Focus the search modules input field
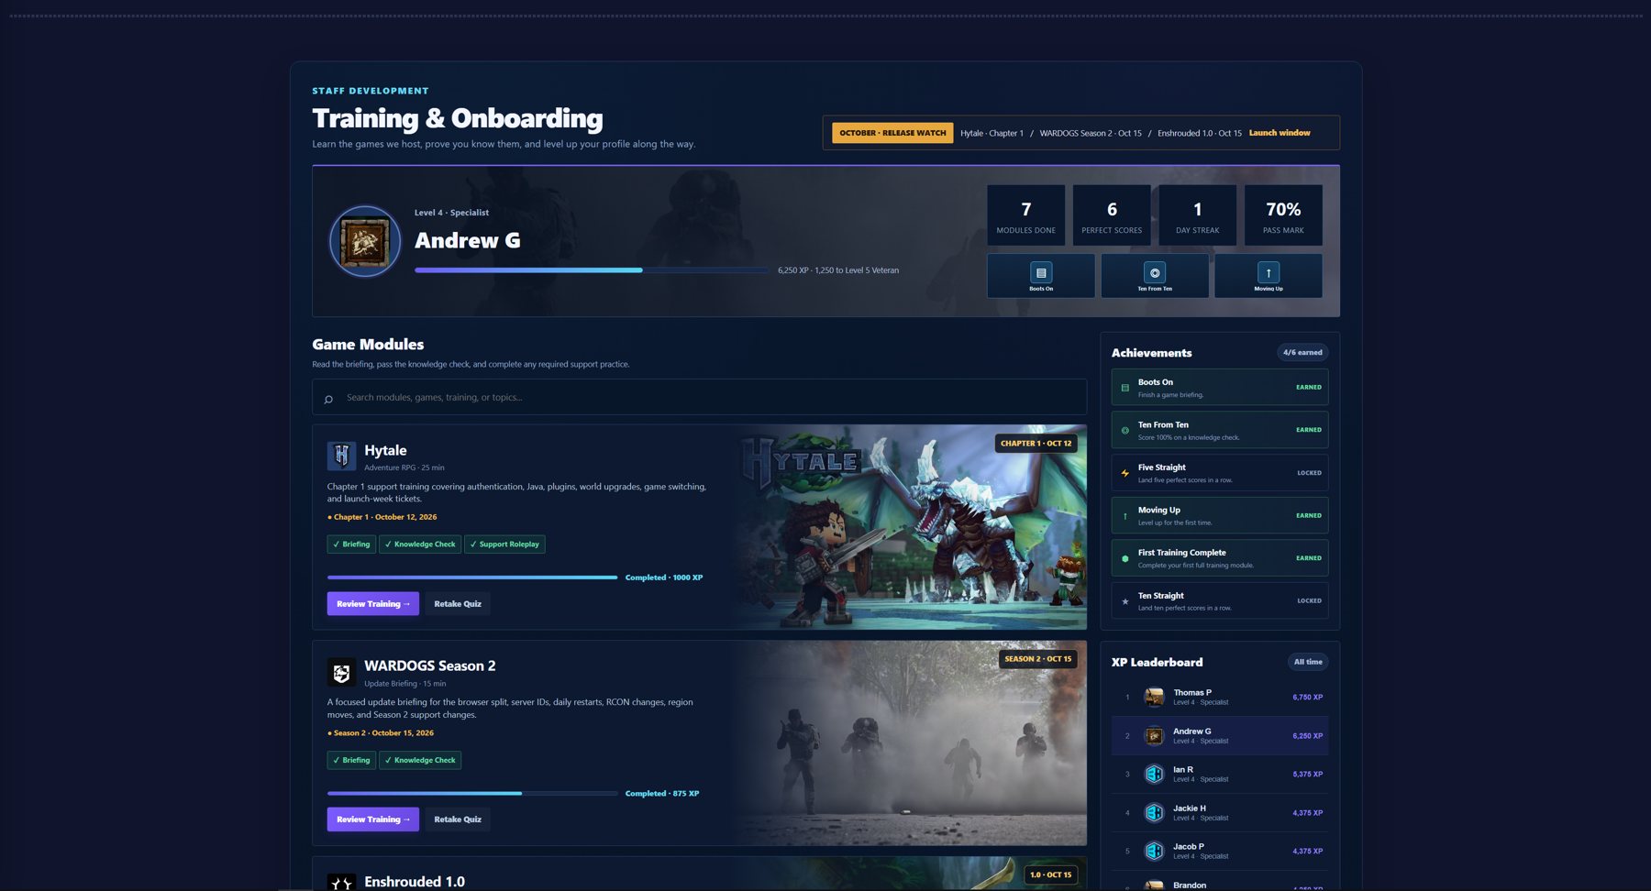Screen dimensions: 1651x891 (x=699, y=397)
